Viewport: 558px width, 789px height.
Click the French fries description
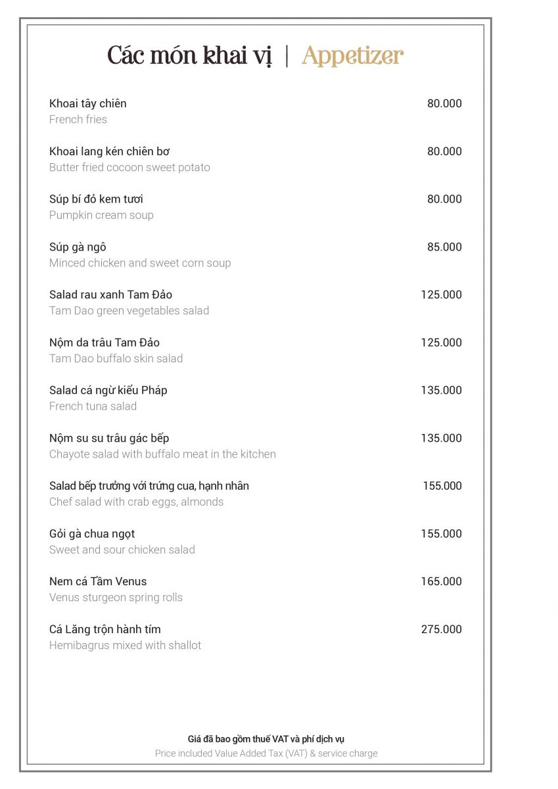coord(78,120)
